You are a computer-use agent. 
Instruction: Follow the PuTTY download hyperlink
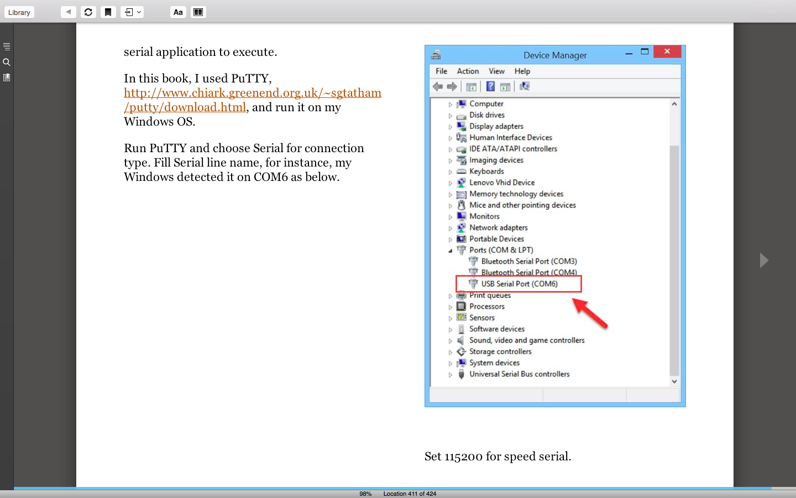click(253, 100)
